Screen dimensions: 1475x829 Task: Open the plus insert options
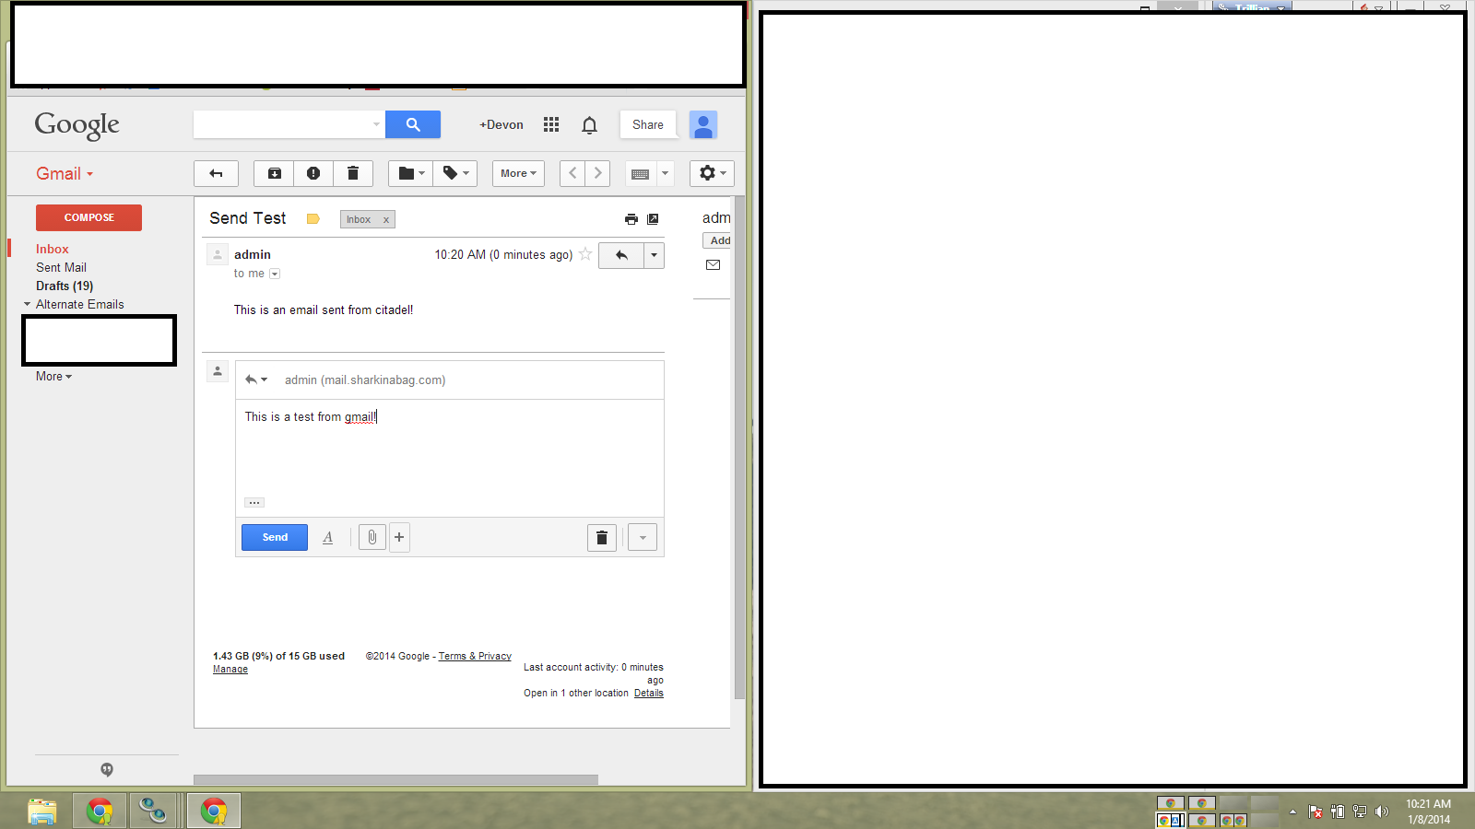[x=399, y=537]
